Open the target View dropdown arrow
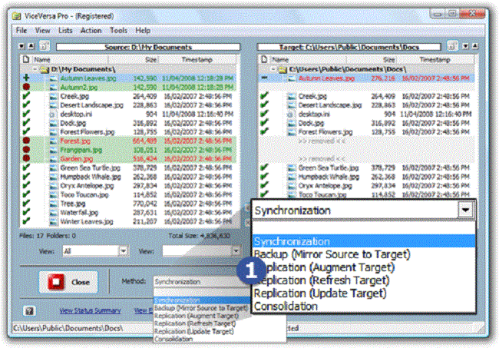Screen dimensions: 499x348 pyautogui.click(x=236, y=251)
